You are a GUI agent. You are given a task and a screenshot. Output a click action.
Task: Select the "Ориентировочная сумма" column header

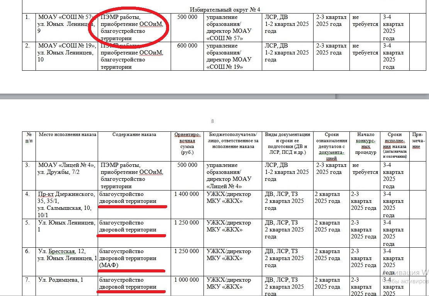click(x=187, y=143)
